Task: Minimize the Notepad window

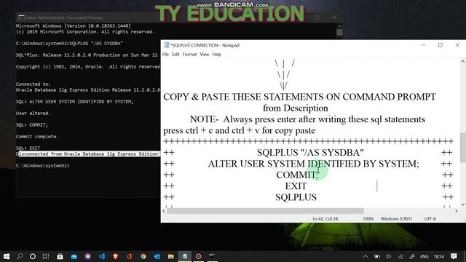Action: 424,45
